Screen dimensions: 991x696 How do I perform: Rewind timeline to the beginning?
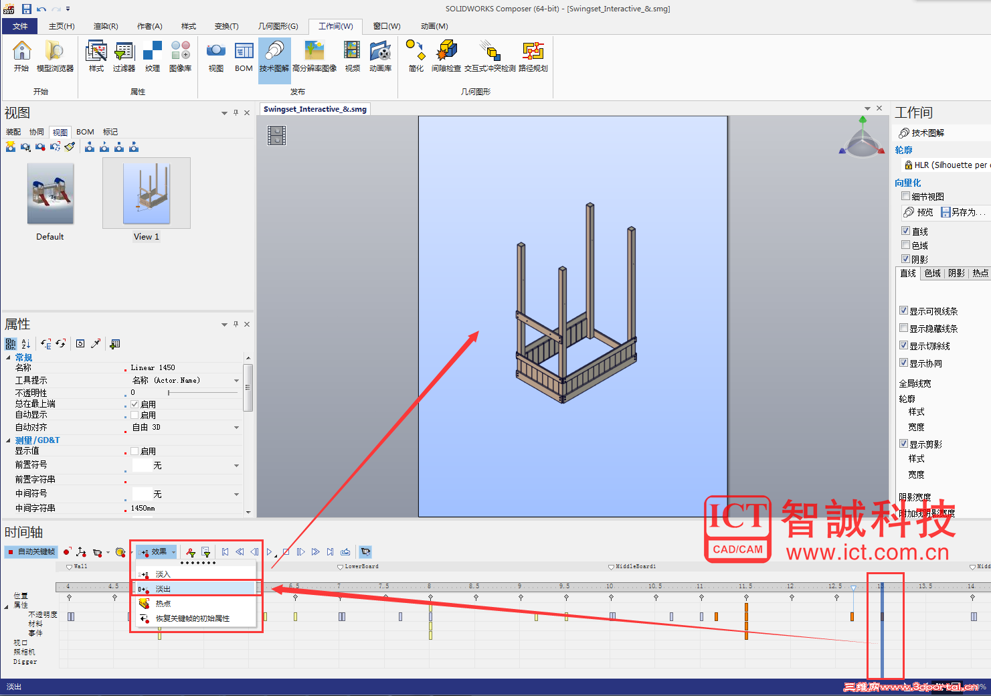(225, 552)
